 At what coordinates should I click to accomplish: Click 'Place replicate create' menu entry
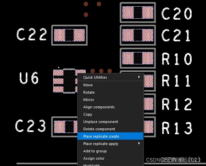(101, 136)
